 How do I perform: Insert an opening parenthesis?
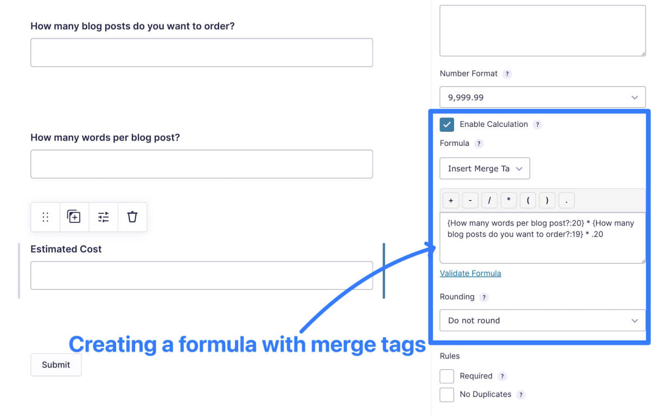tap(528, 201)
